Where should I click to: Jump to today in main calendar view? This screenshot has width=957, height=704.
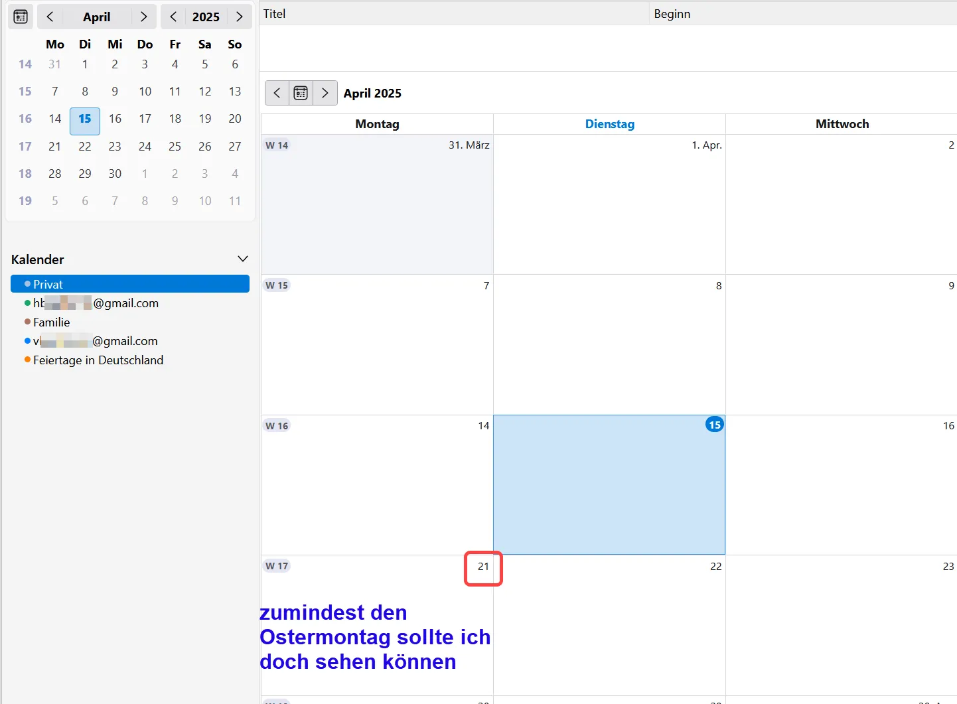(x=301, y=93)
